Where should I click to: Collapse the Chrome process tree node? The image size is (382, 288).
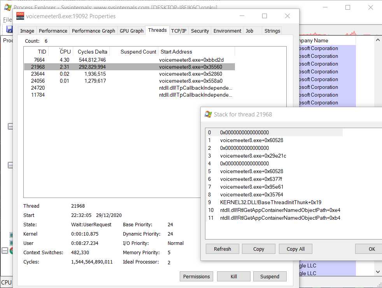click(5, 251)
